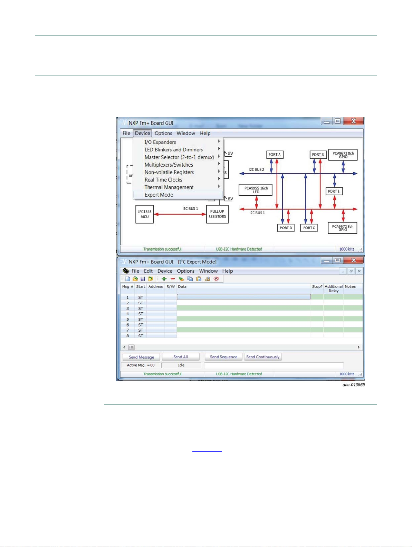Click the Idle status box

point(181,365)
